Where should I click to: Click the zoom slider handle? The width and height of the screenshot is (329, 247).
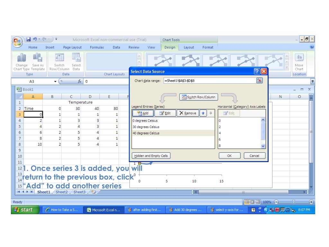[294, 202]
